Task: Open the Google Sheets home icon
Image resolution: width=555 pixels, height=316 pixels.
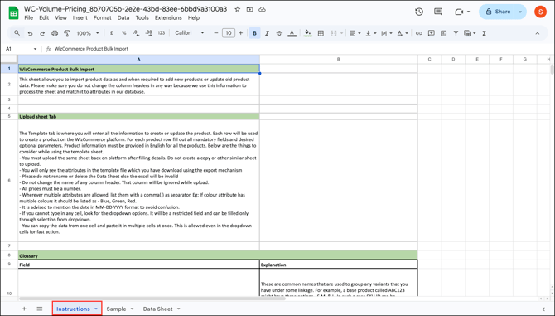Action: pos(13,13)
